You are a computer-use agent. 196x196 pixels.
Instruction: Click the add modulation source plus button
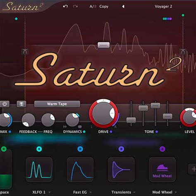193,169
